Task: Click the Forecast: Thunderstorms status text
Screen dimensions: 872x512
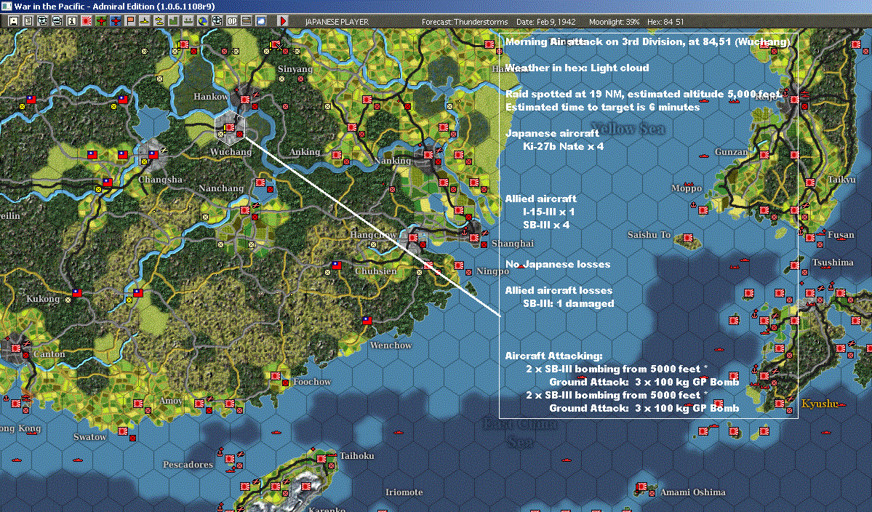Action: (465, 22)
